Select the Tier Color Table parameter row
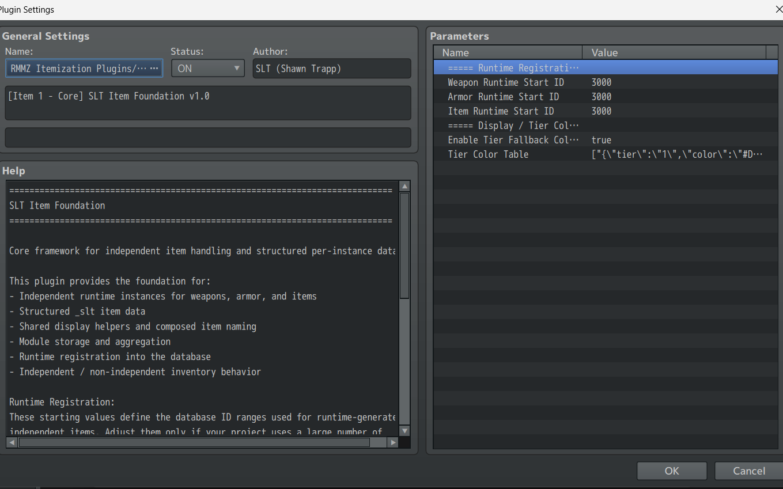The height and width of the screenshot is (489, 783). 488,154
